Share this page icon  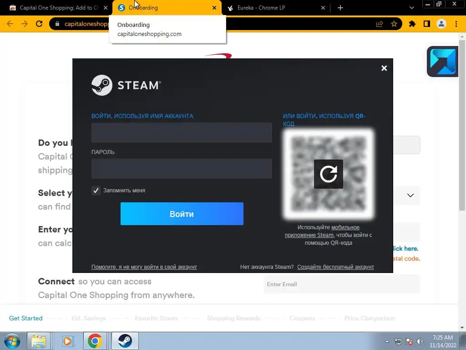coord(380,24)
